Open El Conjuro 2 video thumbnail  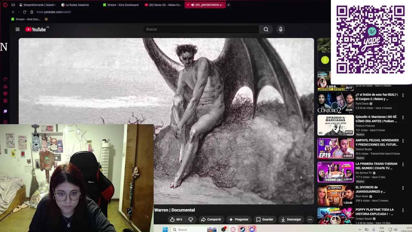336,103
